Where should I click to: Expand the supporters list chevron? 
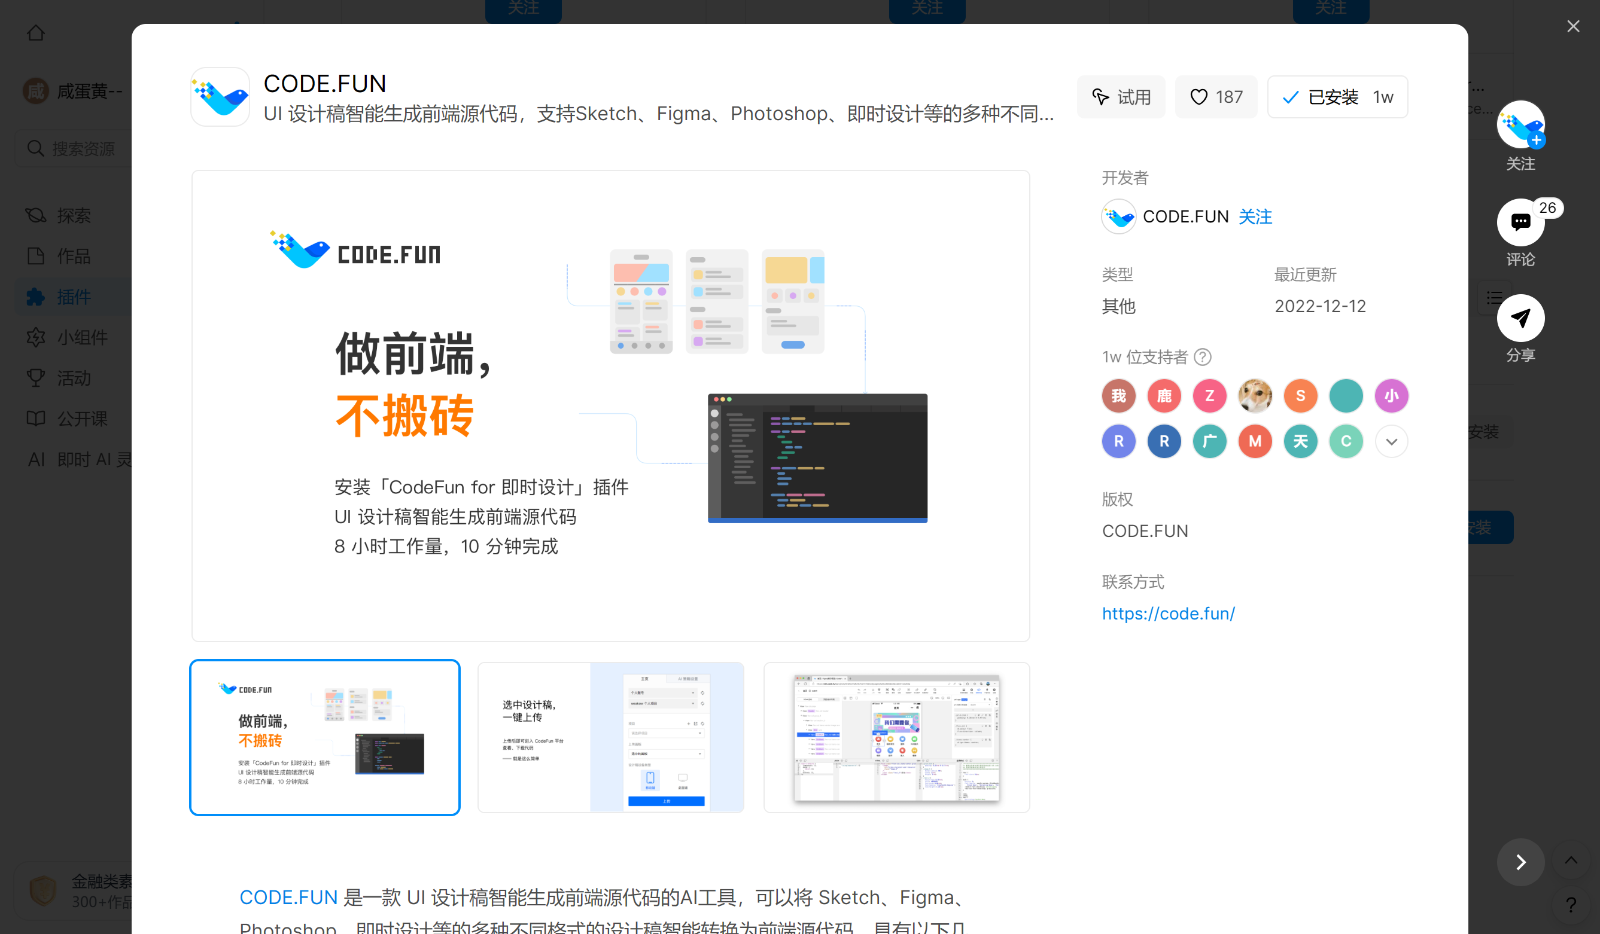[1391, 441]
